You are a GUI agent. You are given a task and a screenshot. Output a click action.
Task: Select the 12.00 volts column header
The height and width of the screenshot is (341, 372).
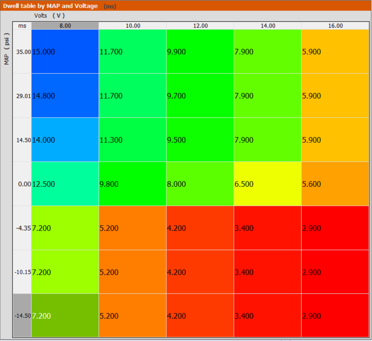(200, 26)
